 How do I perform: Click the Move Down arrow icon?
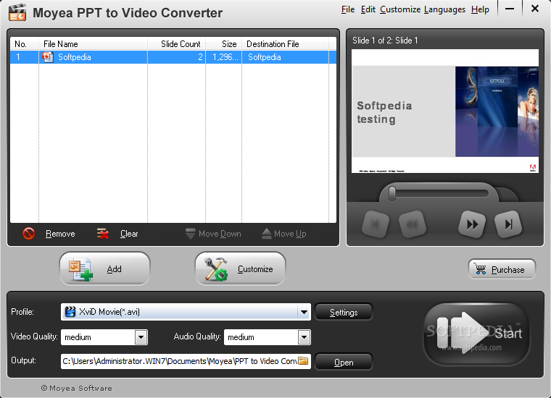[x=190, y=234]
